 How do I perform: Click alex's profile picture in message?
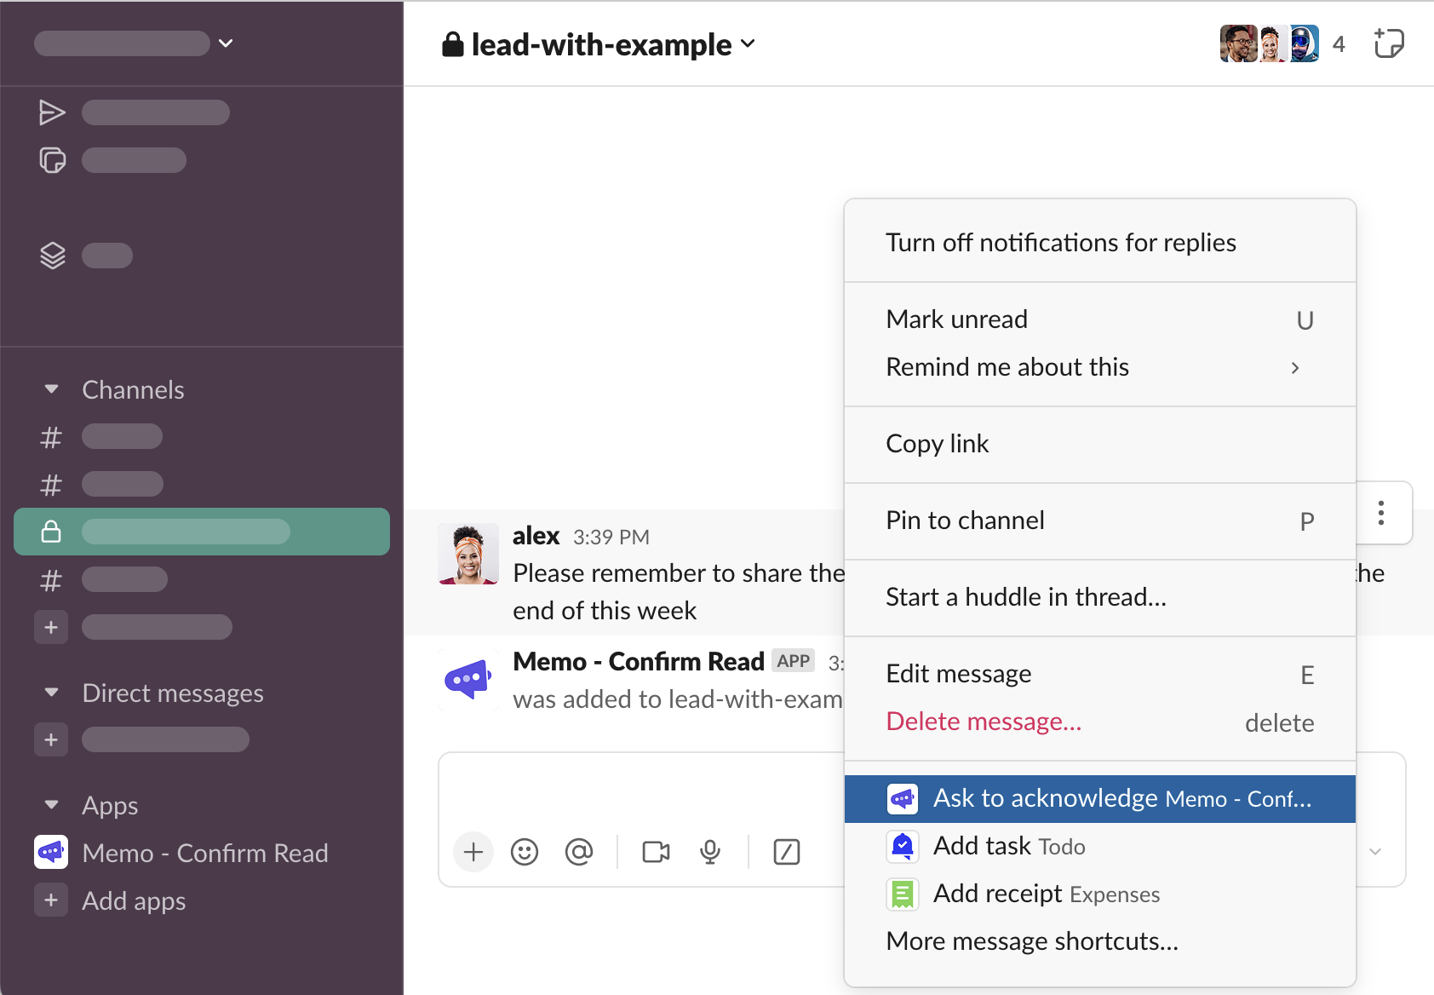468,554
